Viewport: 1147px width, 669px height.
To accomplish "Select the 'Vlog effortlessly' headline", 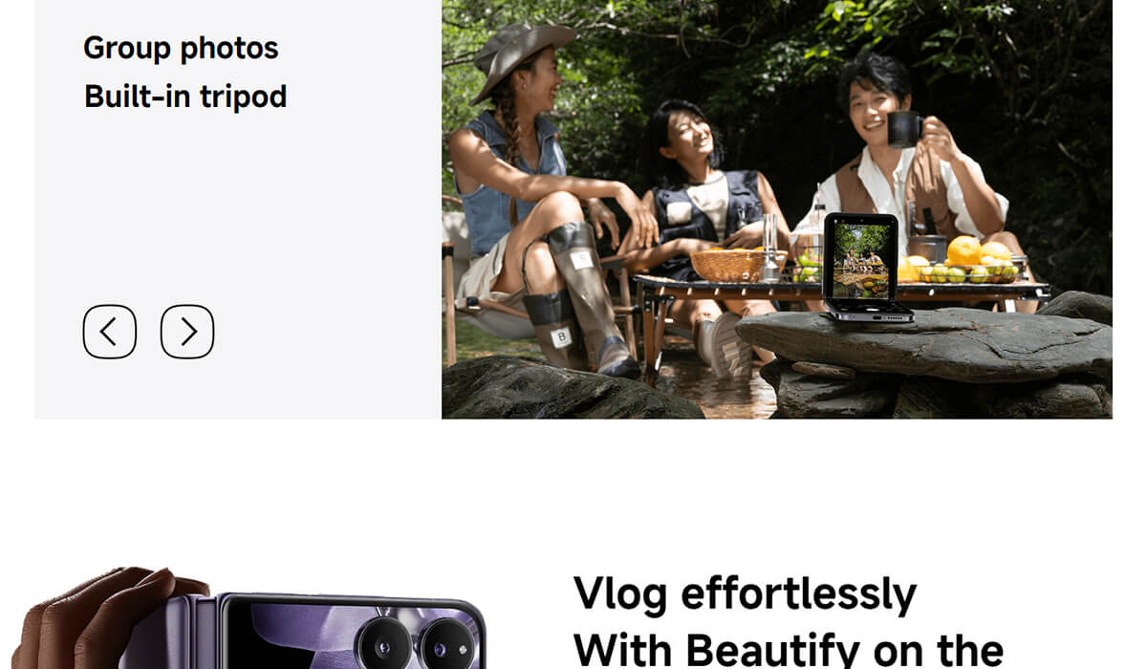I will coord(745,594).
